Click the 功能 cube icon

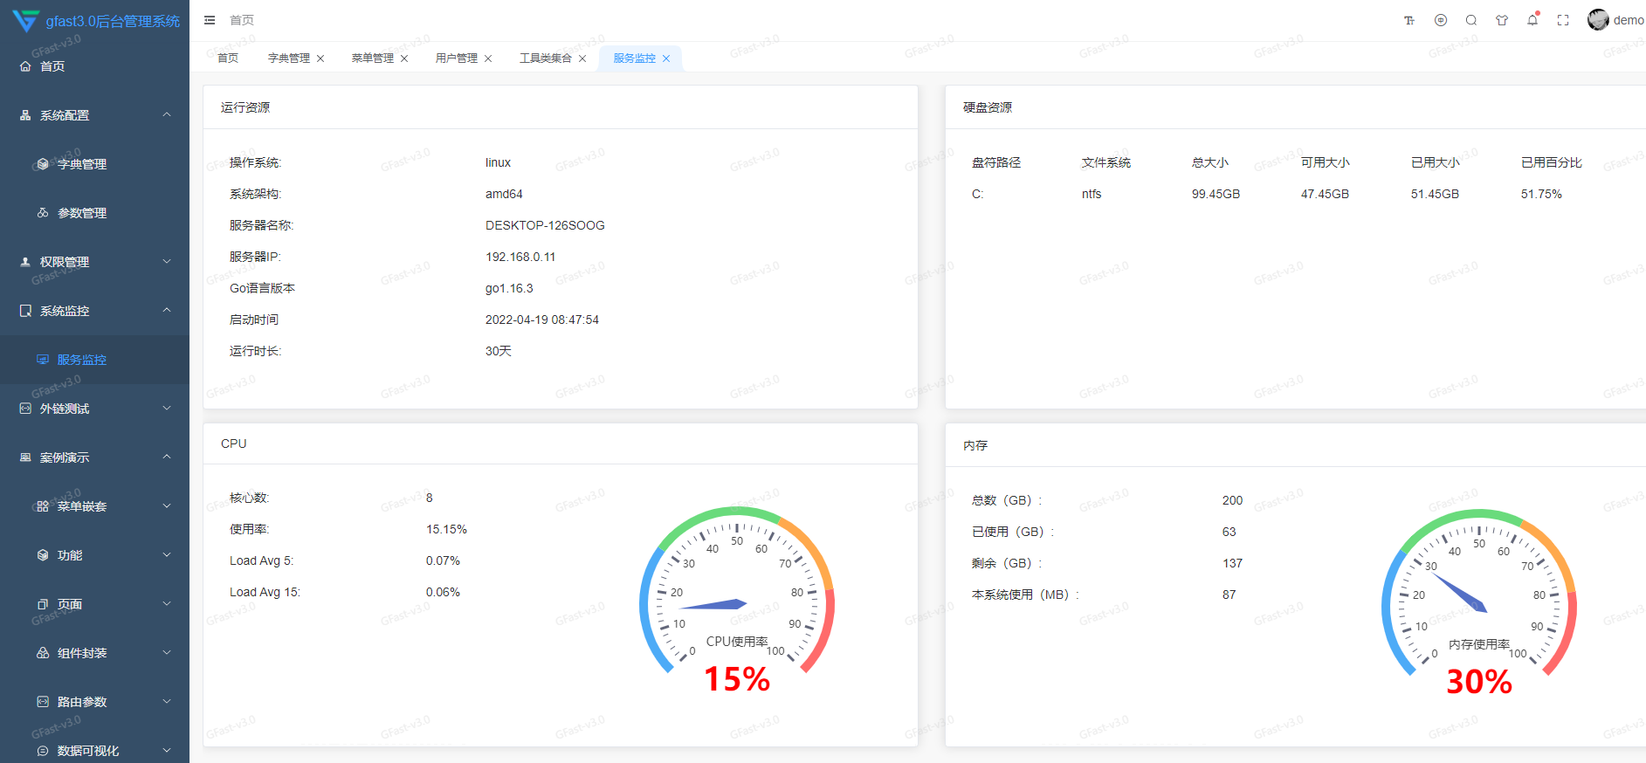pos(43,555)
